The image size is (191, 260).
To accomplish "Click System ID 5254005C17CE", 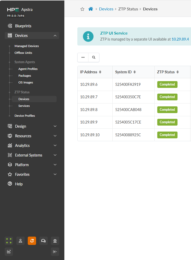I will tap(128, 122).
